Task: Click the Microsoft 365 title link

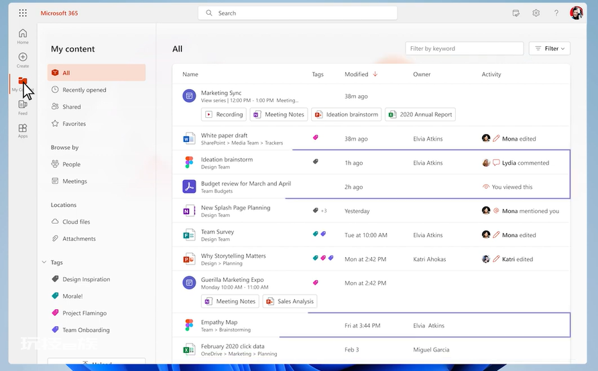Action: pyautogui.click(x=59, y=13)
